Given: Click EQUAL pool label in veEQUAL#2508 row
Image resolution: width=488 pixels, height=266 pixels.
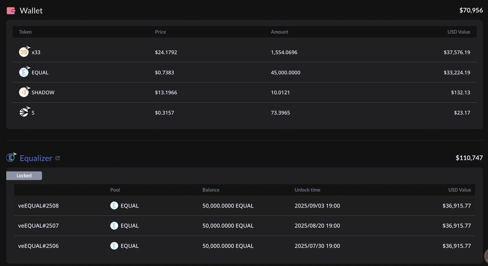Looking at the screenshot, I should pos(130,206).
